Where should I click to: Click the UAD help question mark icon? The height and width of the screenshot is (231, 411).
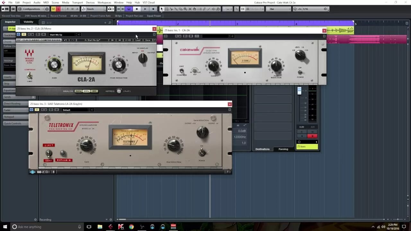[x=229, y=172]
